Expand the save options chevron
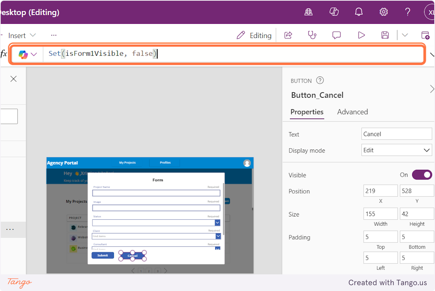Image resolution: width=435 pixels, height=291 pixels. pyautogui.click(x=405, y=35)
